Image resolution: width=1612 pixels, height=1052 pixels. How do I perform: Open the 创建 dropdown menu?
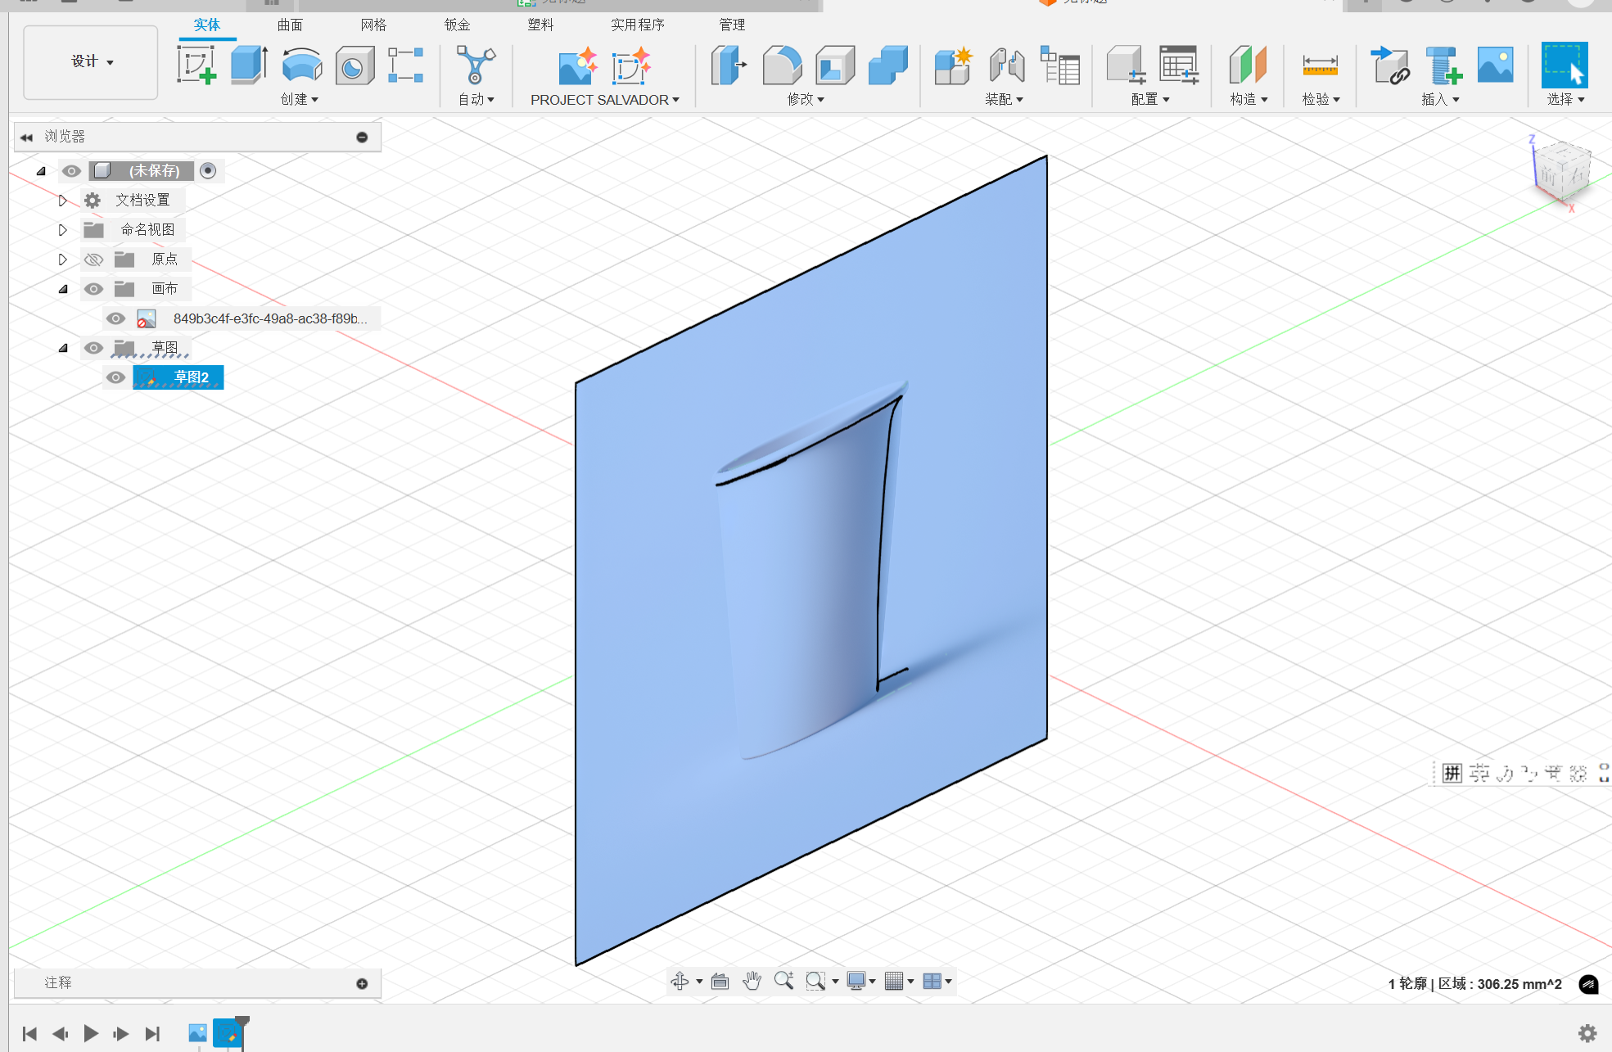click(300, 99)
